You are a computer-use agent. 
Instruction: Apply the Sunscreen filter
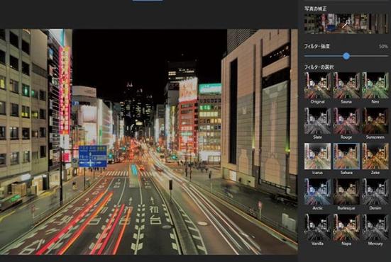[x=375, y=121]
